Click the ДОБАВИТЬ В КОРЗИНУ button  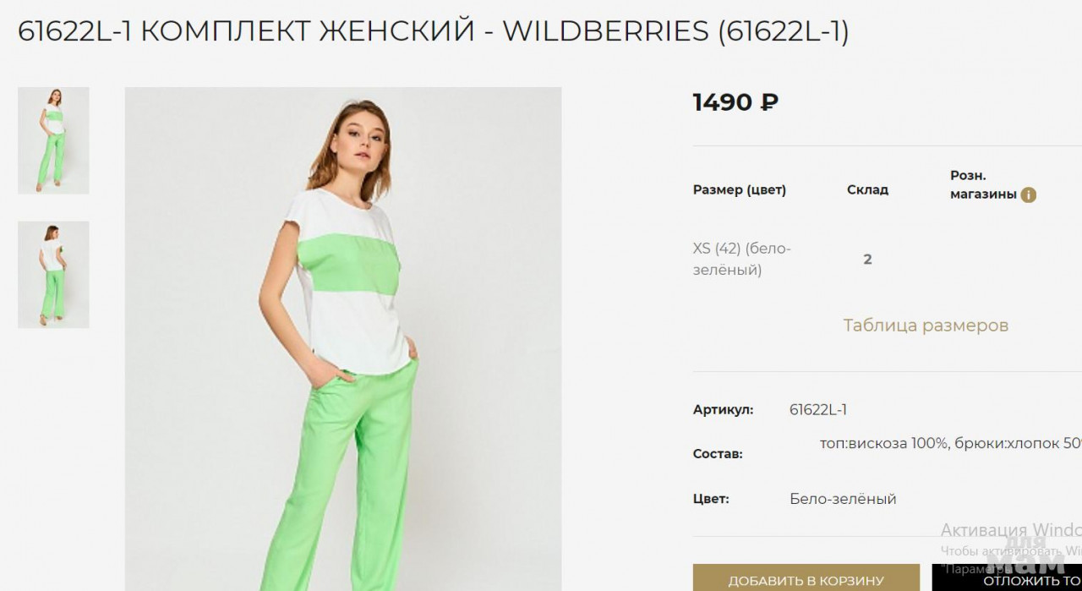click(806, 578)
